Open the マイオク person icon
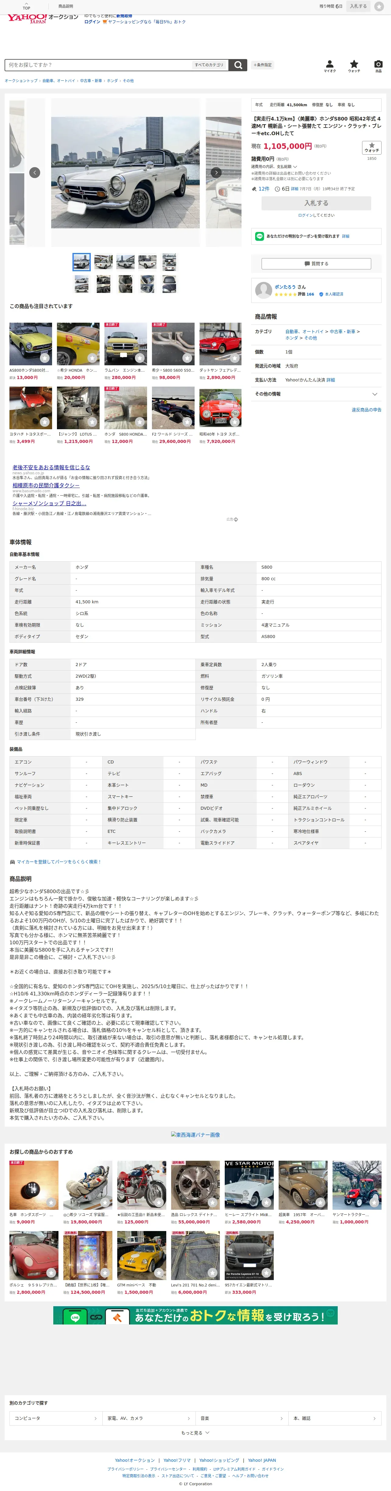Image resolution: width=391 pixels, height=1491 pixels. (329, 66)
